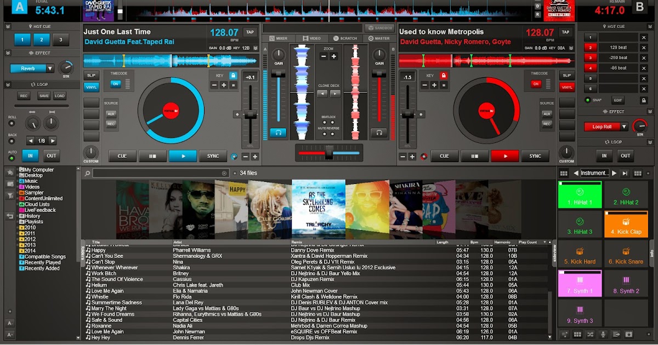Toggle VINYL mode on deck A
658x345 pixels.
tap(91, 87)
